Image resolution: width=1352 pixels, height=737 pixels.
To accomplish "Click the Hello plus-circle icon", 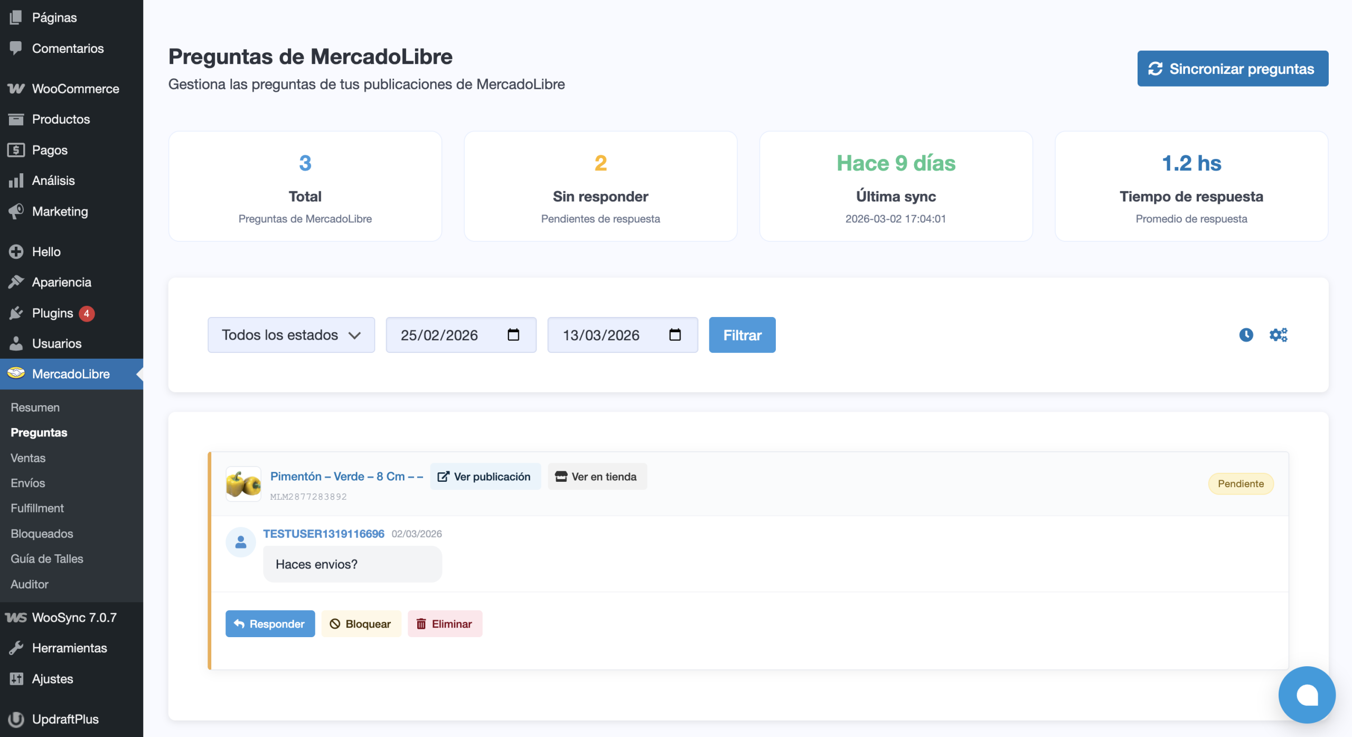I will 16,251.
